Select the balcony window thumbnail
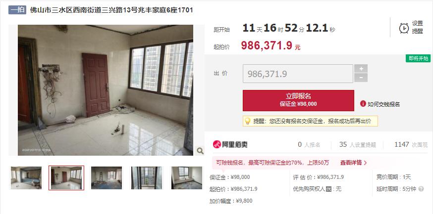The width and height of the screenshot is (433, 214). tap(147, 177)
